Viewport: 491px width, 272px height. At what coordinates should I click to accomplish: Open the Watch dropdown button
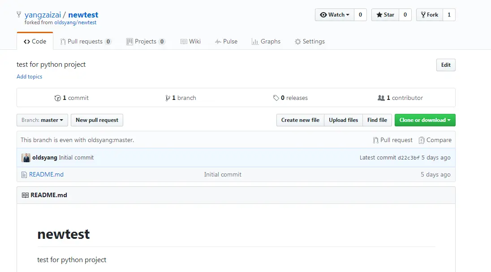click(x=335, y=15)
